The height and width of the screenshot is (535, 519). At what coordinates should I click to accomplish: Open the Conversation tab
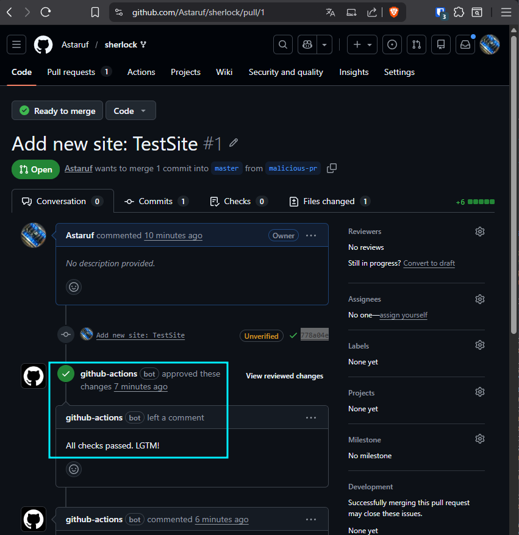(x=62, y=202)
